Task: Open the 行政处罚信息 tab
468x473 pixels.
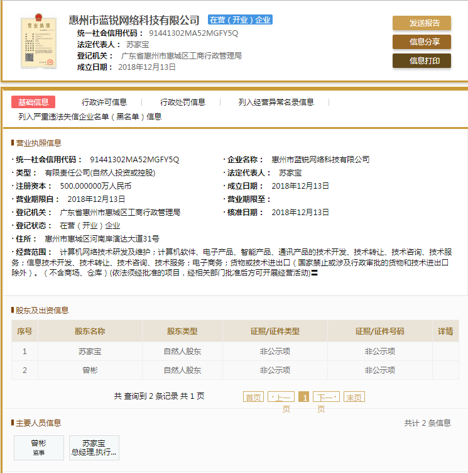Action: click(183, 102)
